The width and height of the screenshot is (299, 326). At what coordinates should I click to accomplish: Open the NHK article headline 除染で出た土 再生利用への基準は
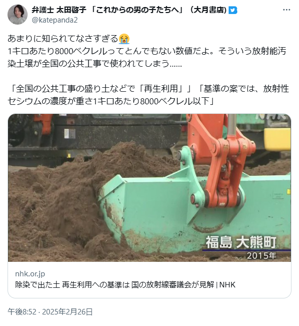pyautogui.click(x=125, y=285)
